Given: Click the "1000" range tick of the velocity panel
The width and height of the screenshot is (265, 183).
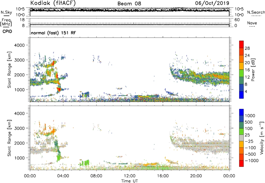Looking at the screenshot, I should (x=20, y=158).
